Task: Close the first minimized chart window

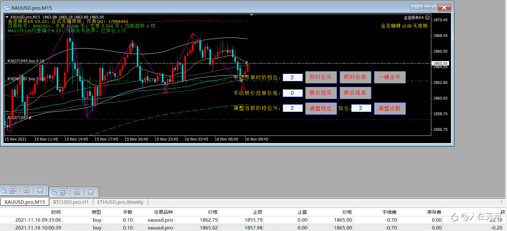Action: [x=40, y=190]
